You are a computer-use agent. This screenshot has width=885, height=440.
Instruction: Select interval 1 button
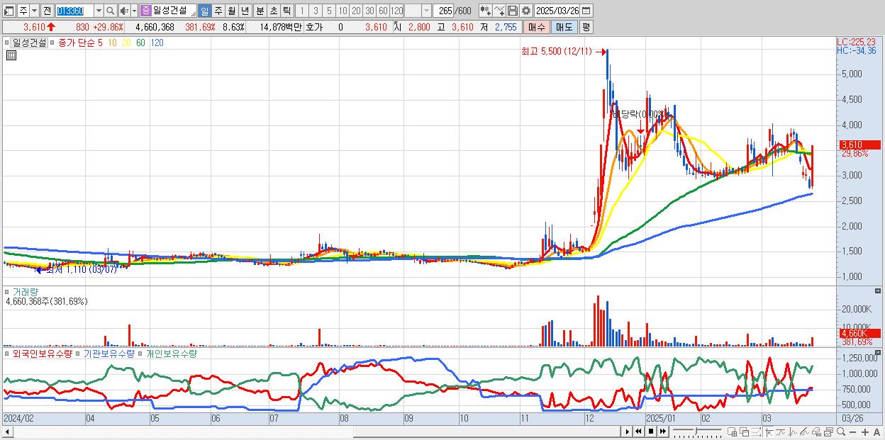[302, 11]
